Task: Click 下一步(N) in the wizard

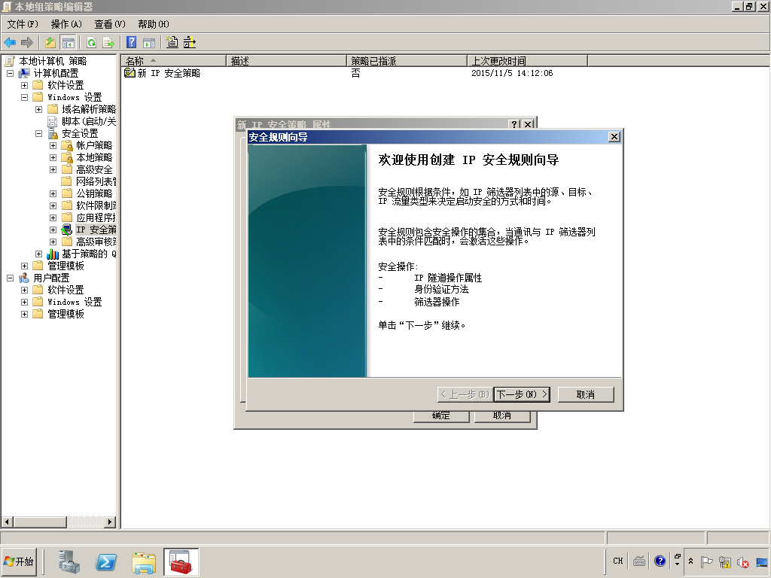Action: (x=522, y=394)
